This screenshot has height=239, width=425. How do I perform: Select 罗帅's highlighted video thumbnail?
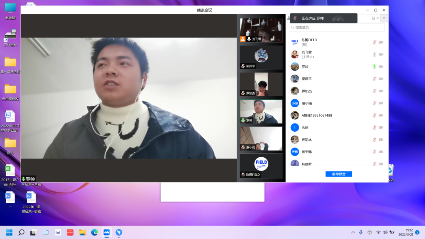[261, 112]
